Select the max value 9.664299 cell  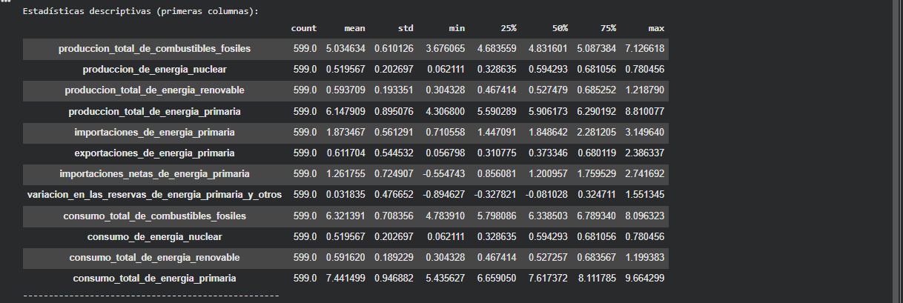tap(646, 279)
